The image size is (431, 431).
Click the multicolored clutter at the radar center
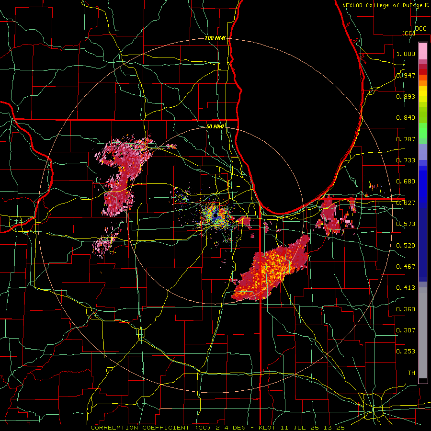pos(216,215)
